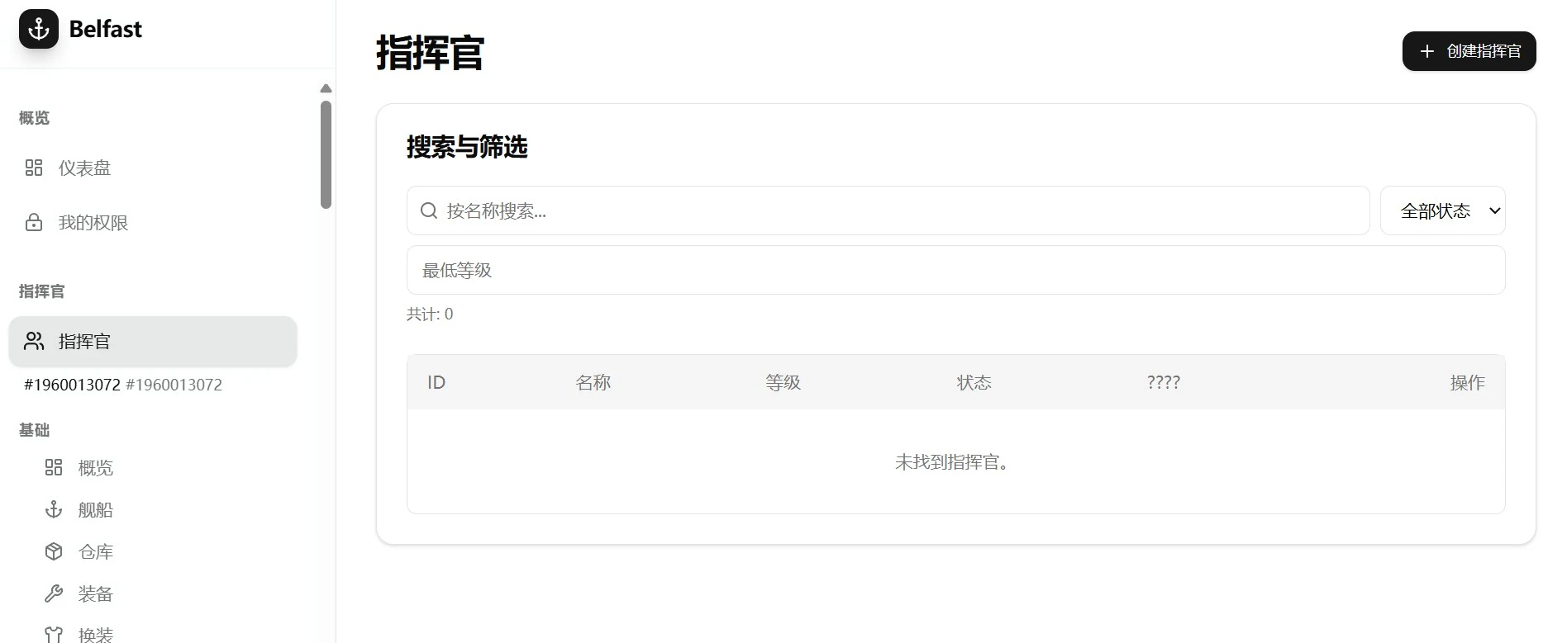The height and width of the screenshot is (643, 1567).
Task: Click the wrench icon beside 装备
Action: 54,593
